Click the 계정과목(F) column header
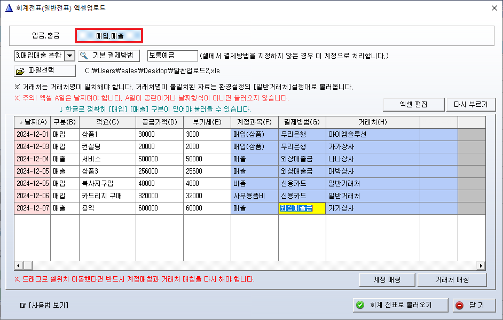 [x=254, y=122]
